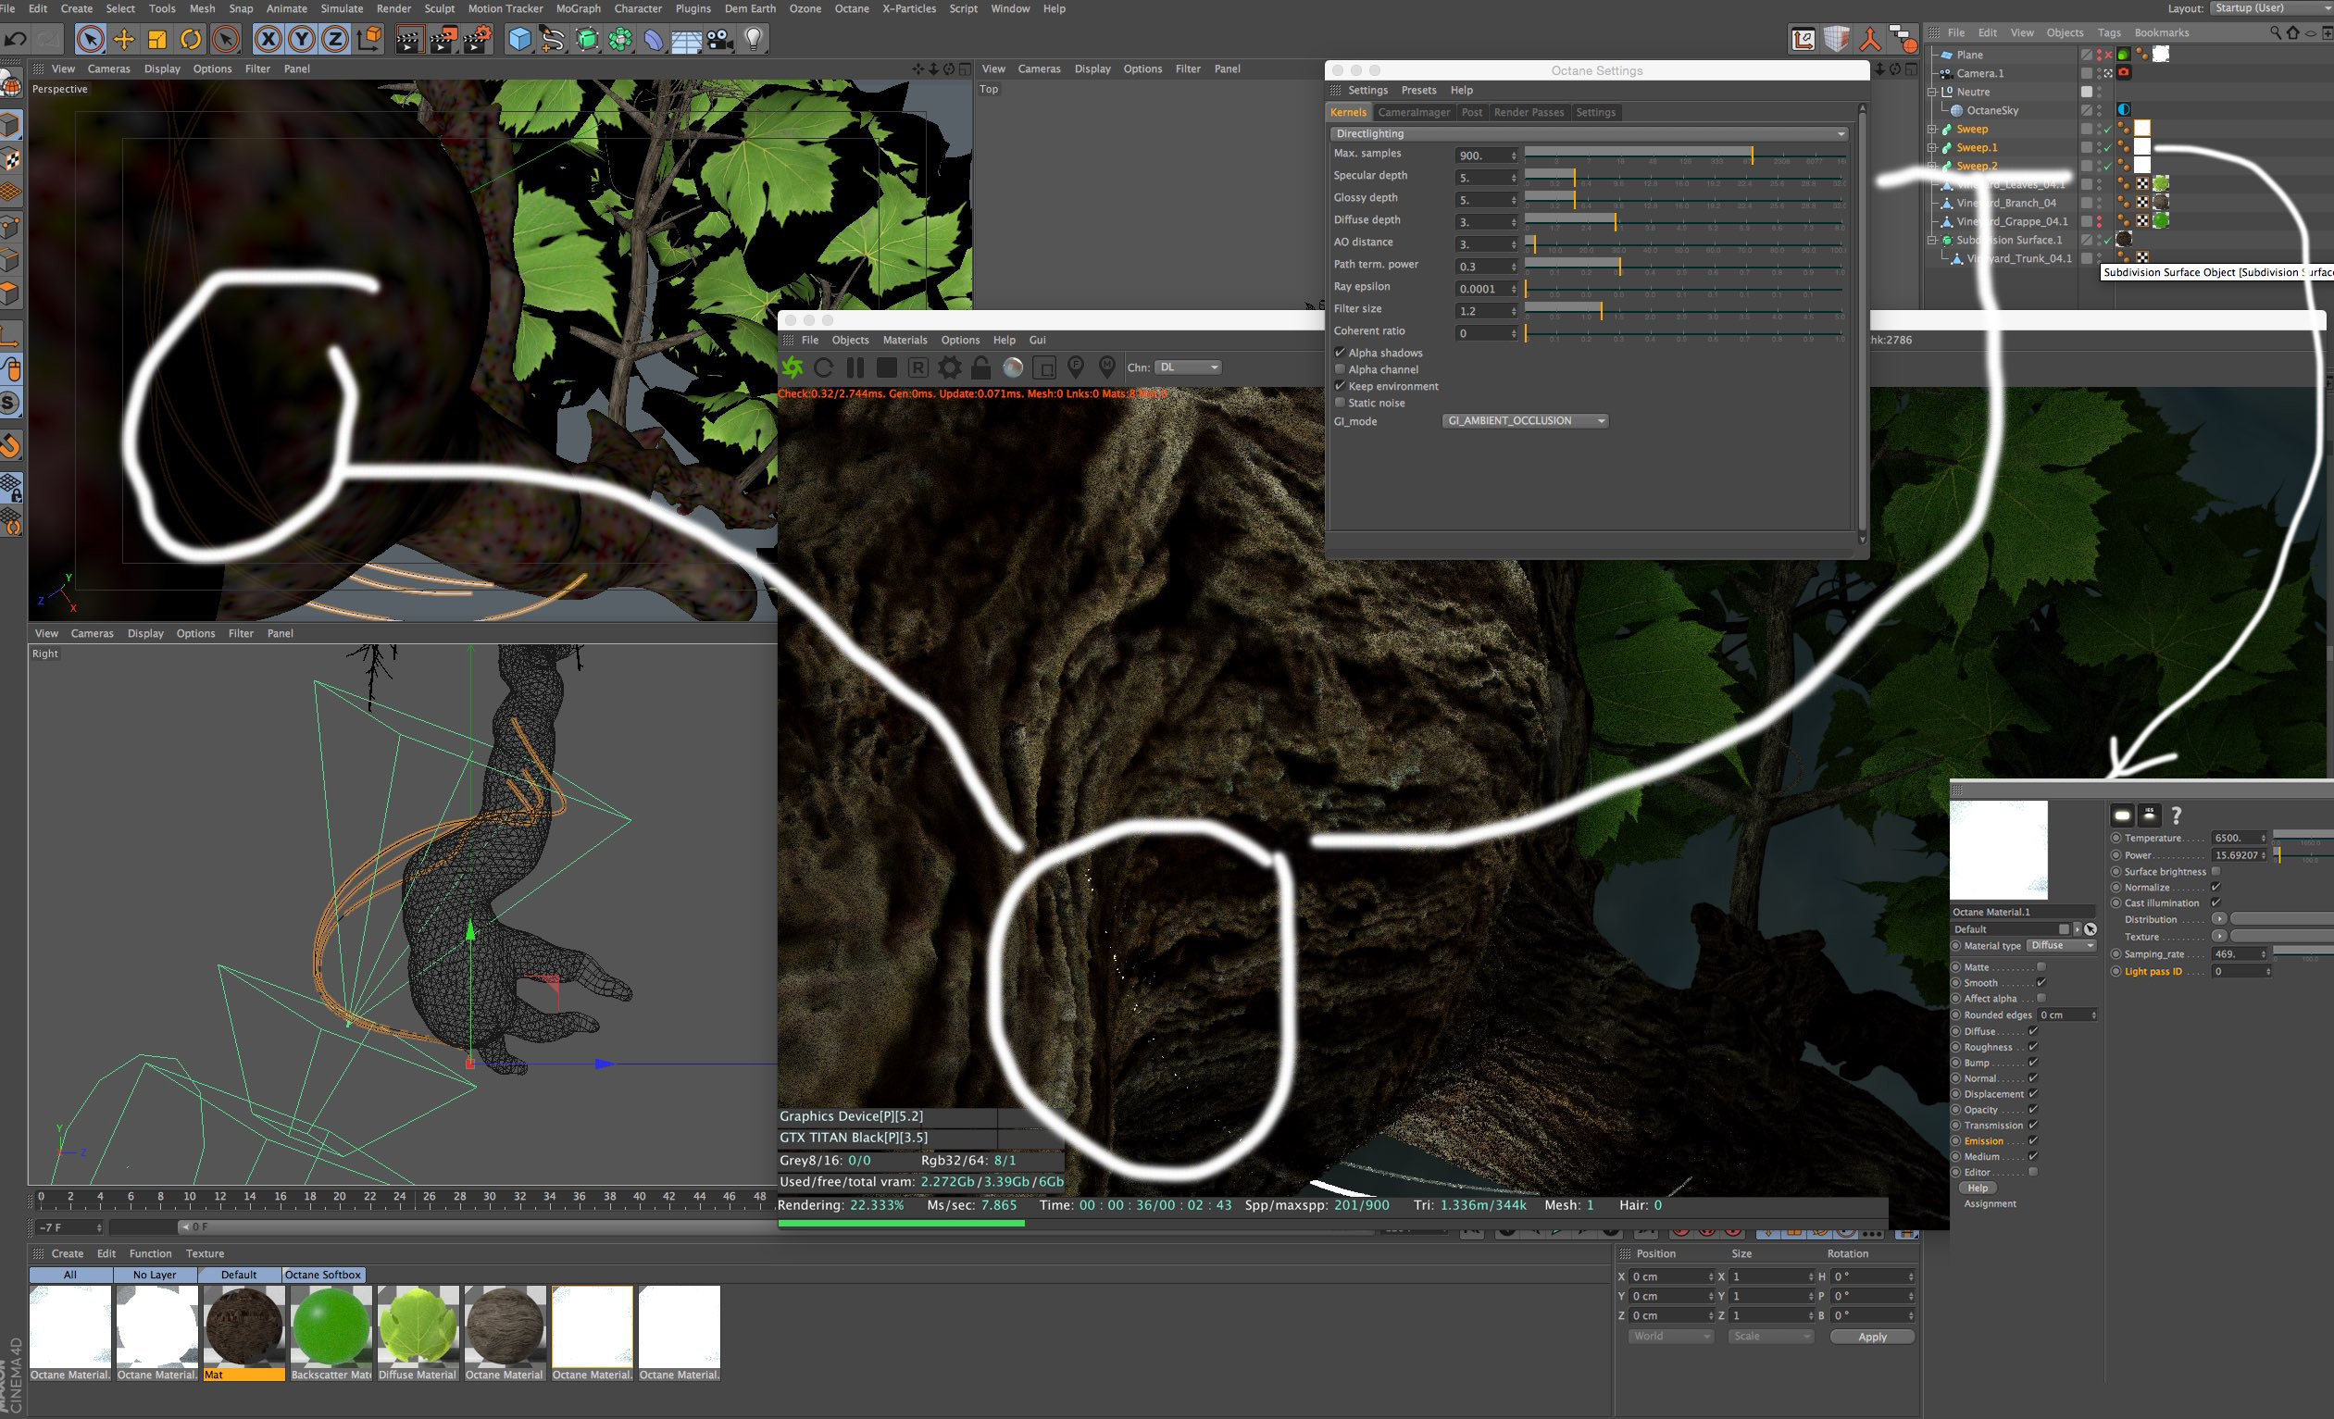Open the GI_mode dropdown

[x=1525, y=420]
